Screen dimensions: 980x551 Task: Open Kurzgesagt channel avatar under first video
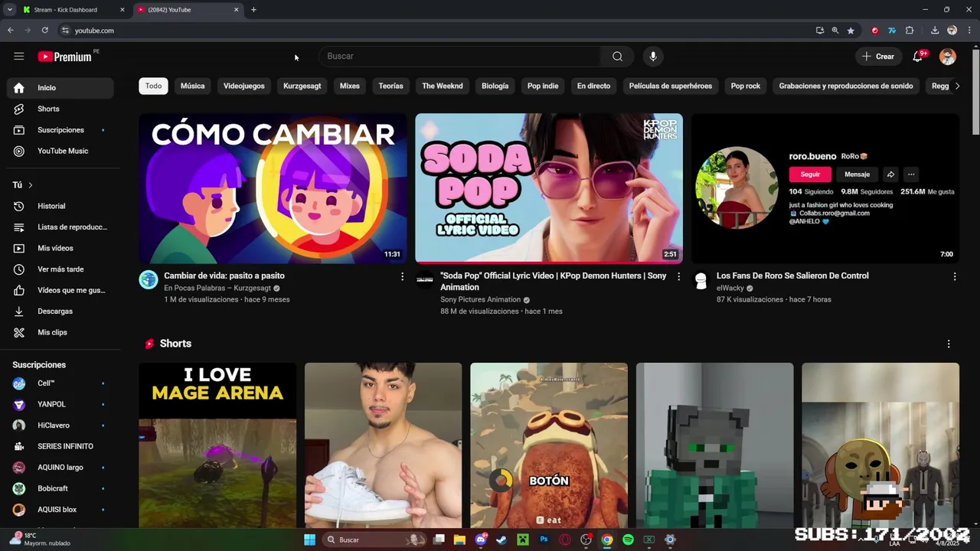point(149,279)
